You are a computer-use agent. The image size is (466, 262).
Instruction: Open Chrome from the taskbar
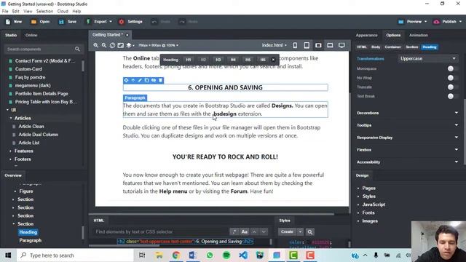[176, 255]
